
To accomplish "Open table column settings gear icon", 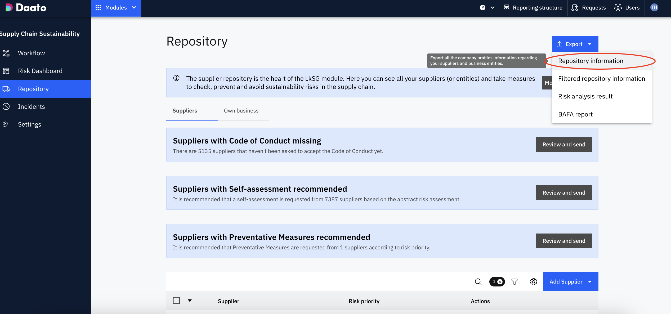I will (533, 282).
